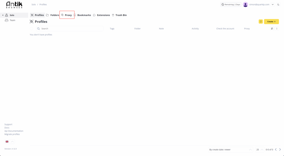This screenshot has width=284, height=156.
Task: Click the Check the account column header
Action: (x=225, y=29)
